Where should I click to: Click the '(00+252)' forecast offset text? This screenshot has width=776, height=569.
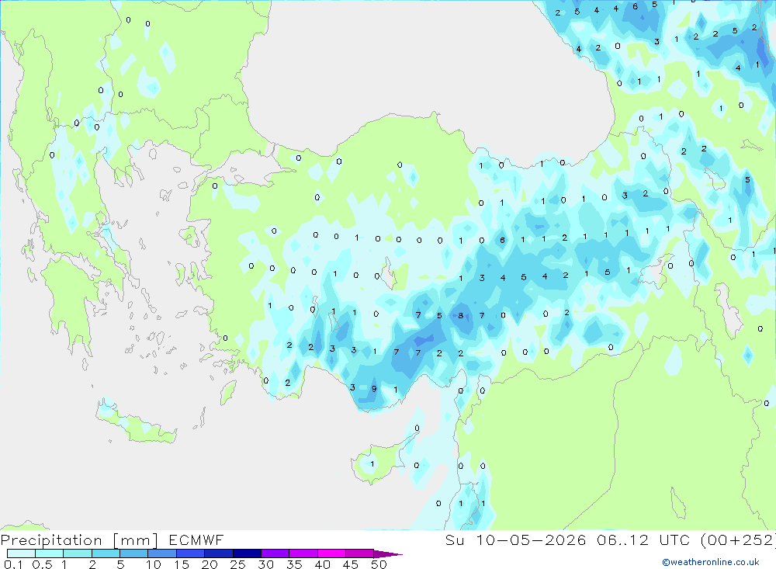[739, 540]
